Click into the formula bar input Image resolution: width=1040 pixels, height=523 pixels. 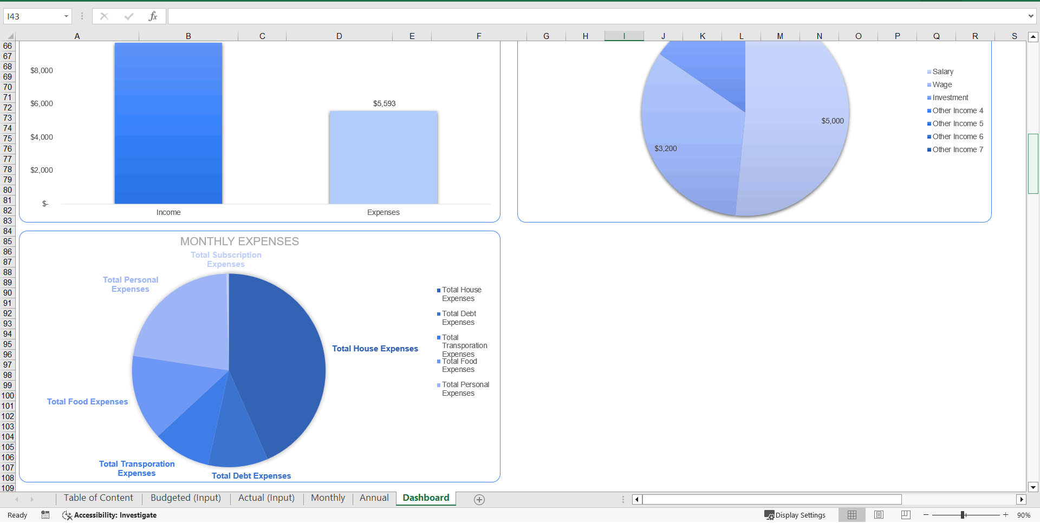point(597,16)
